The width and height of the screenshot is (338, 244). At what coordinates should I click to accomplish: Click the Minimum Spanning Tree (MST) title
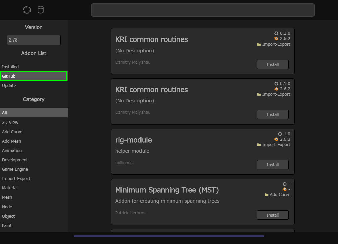pos(167,190)
